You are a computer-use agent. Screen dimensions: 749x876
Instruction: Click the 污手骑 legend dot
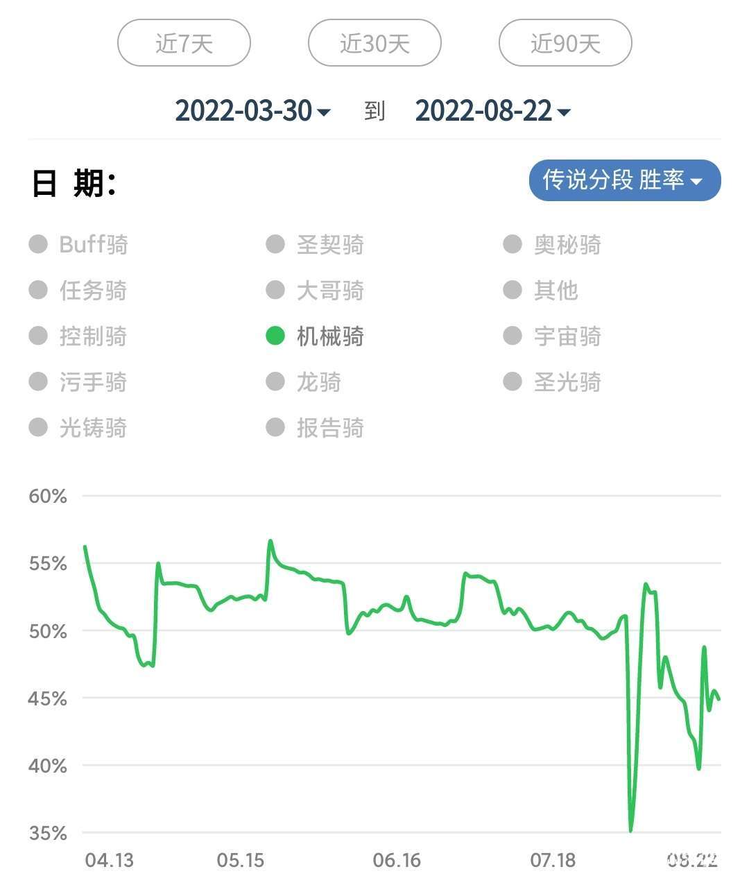[x=38, y=381]
